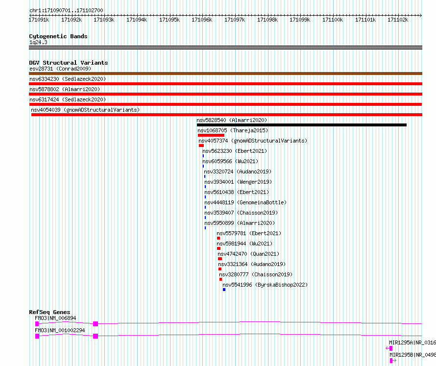The image size is (436, 366).
Task: Click the 171102k ruler position
Action: [398, 20]
